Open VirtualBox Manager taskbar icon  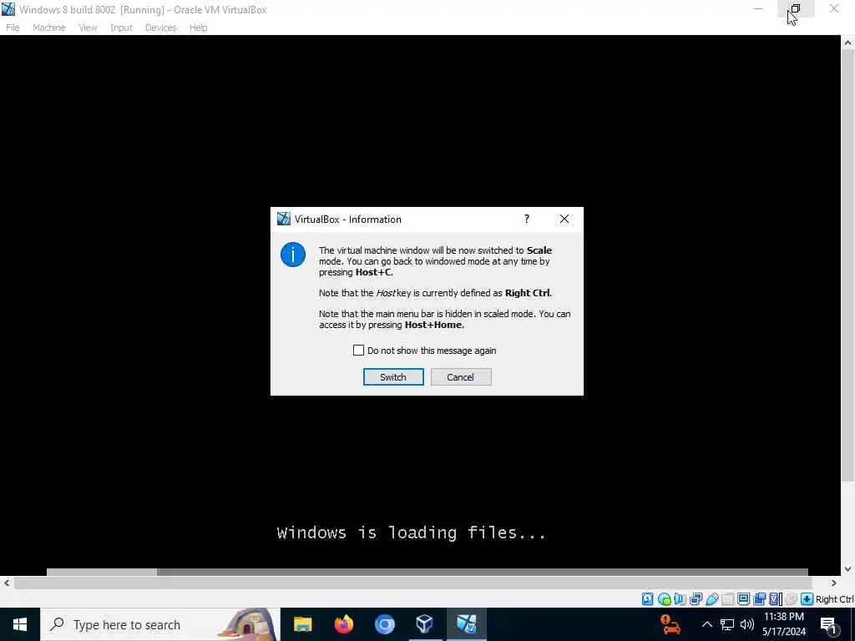click(x=425, y=624)
